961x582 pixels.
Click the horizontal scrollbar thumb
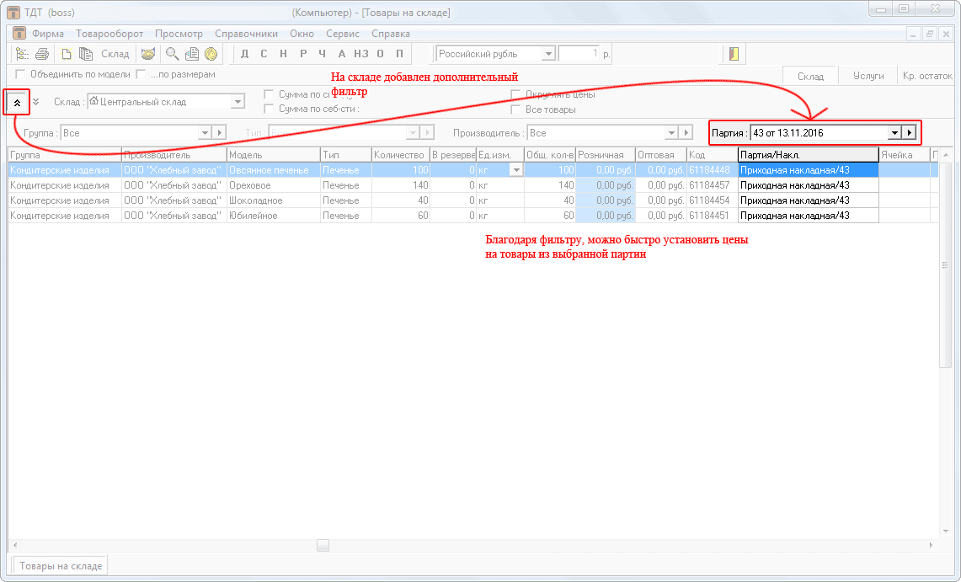click(323, 545)
